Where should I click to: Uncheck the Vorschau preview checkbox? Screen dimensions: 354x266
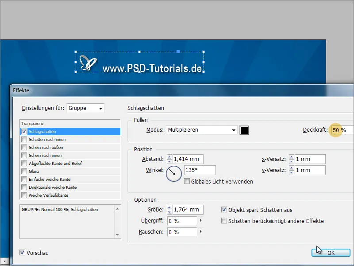pyautogui.click(x=23, y=253)
